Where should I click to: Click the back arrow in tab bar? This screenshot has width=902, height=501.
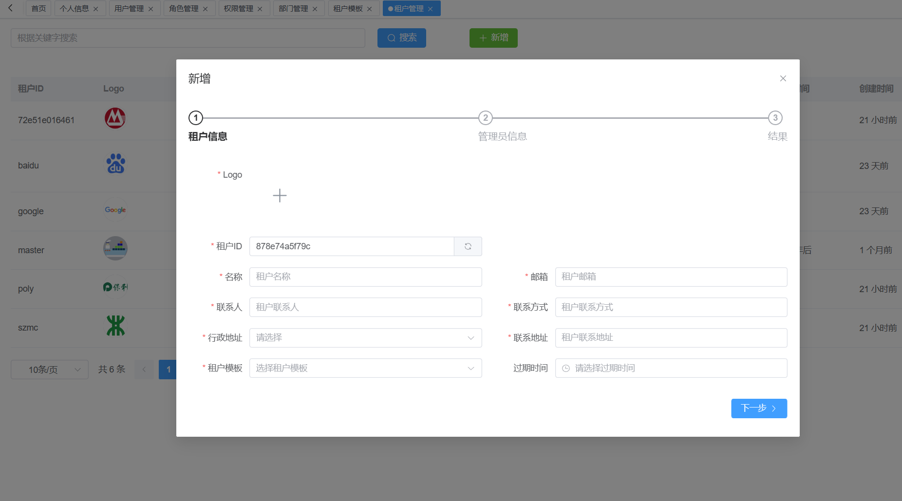(x=11, y=8)
